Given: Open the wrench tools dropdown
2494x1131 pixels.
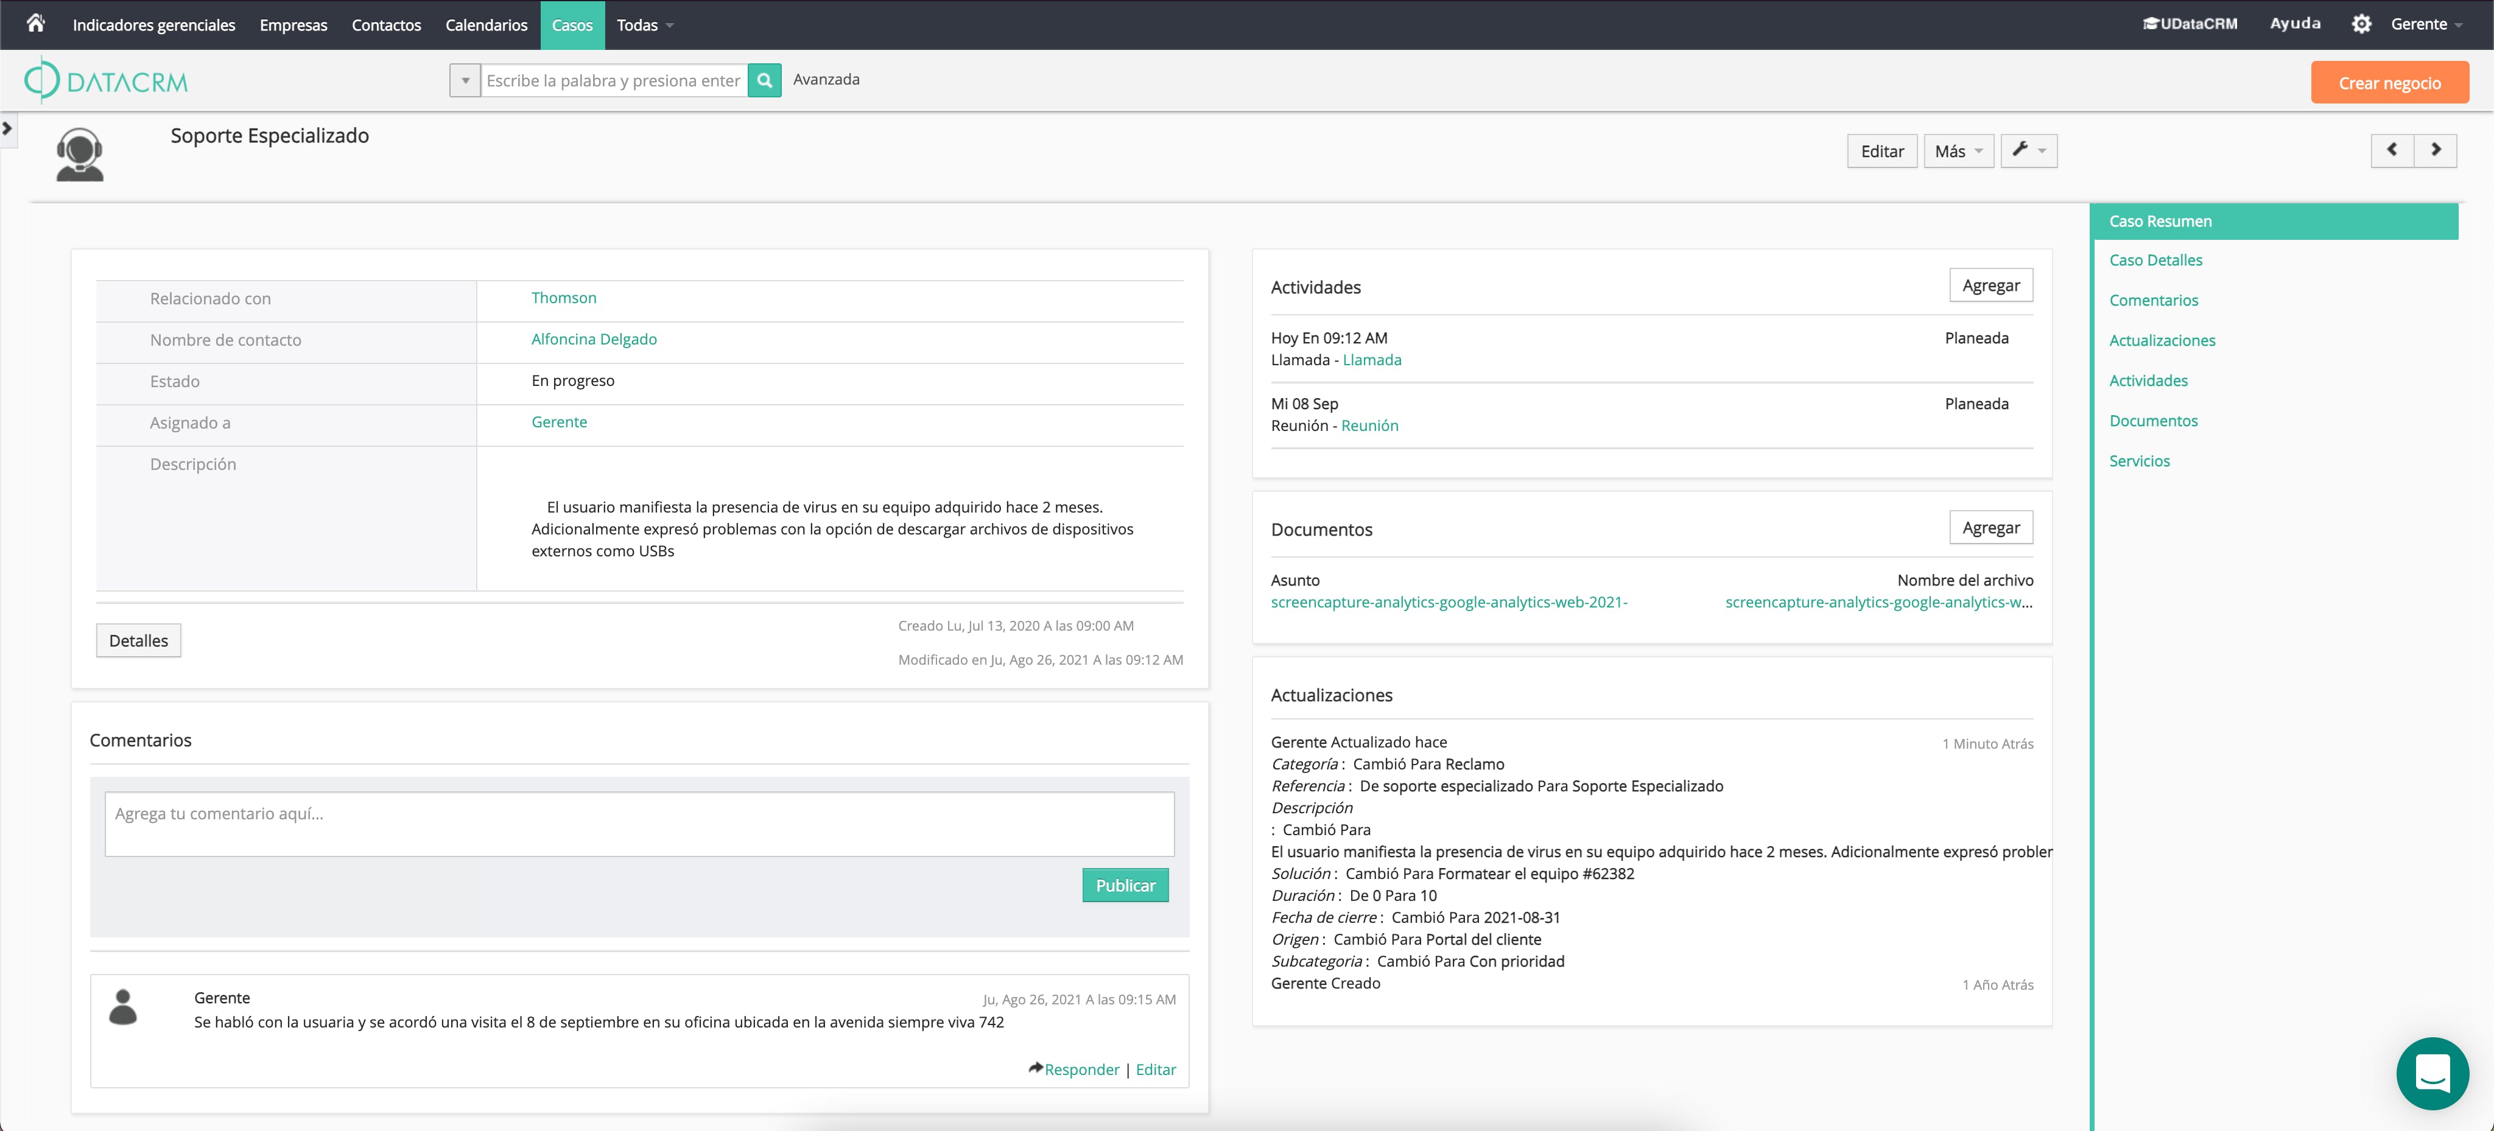Looking at the screenshot, I should tap(2028, 151).
